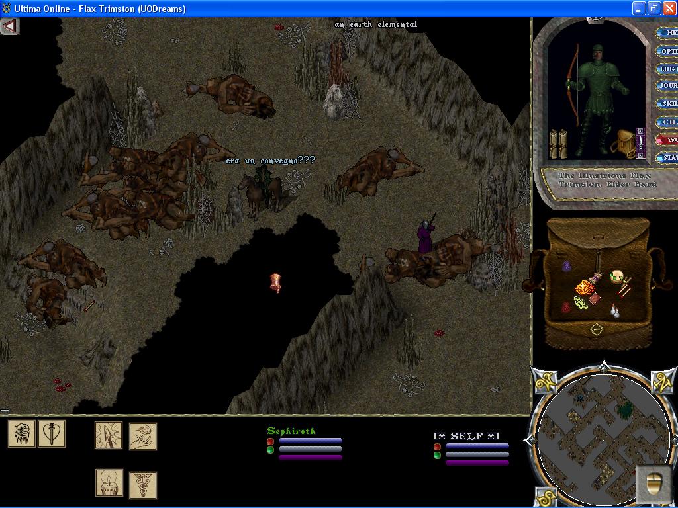678x508 pixels.
Task: Minimize the backpack using its diamond clasp
Action: point(597,330)
